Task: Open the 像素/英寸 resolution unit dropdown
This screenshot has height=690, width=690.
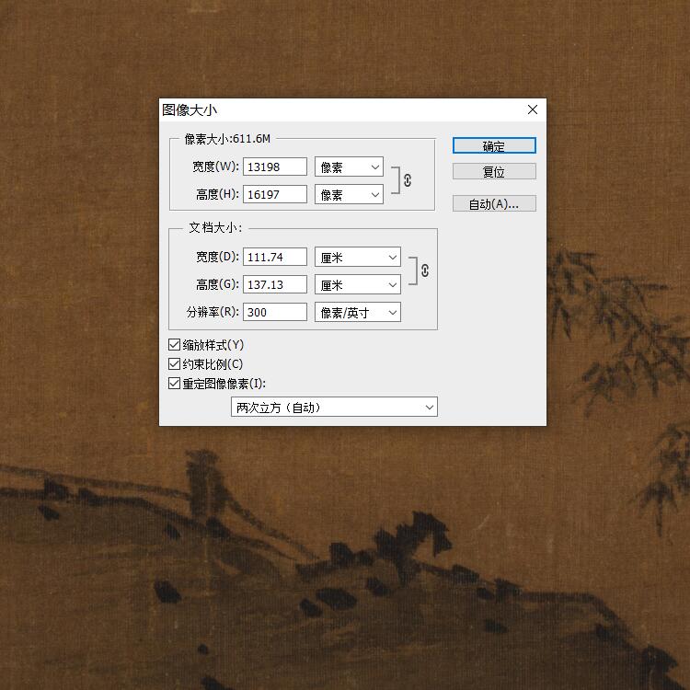Action: click(x=358, y=313)
